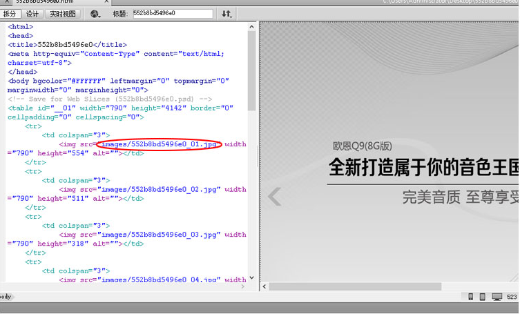Click the img src 552b8bd5496e0_02.jpg line
The height and width of the screenshot is (314, 520).
click(x=153, y=189)
